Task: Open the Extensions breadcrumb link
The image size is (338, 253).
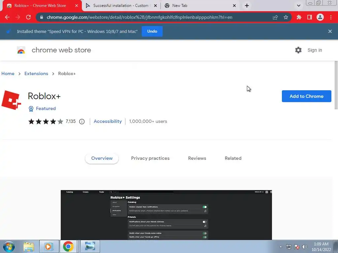Action: 36,73
